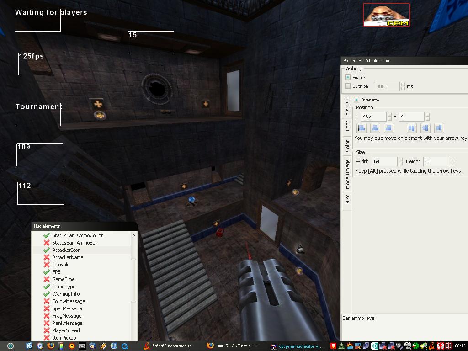The image size is (468, 351).
Task: Toggle green check beside AttackerIcon in list
Action: coord(47,250)
